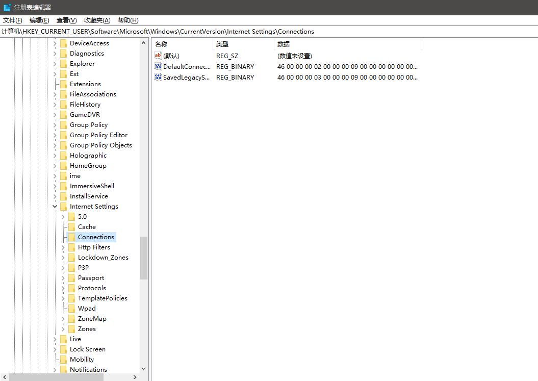Expand the ZoneMap key
This screenshot has height=381, width=538.
[63, 319]
